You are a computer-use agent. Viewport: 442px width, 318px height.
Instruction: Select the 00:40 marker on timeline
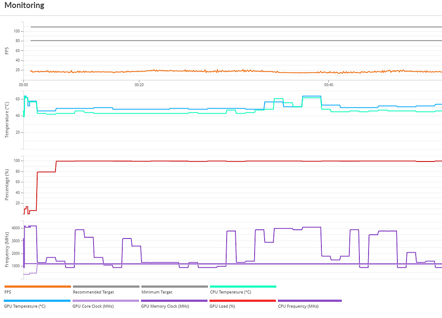point(328,85)
